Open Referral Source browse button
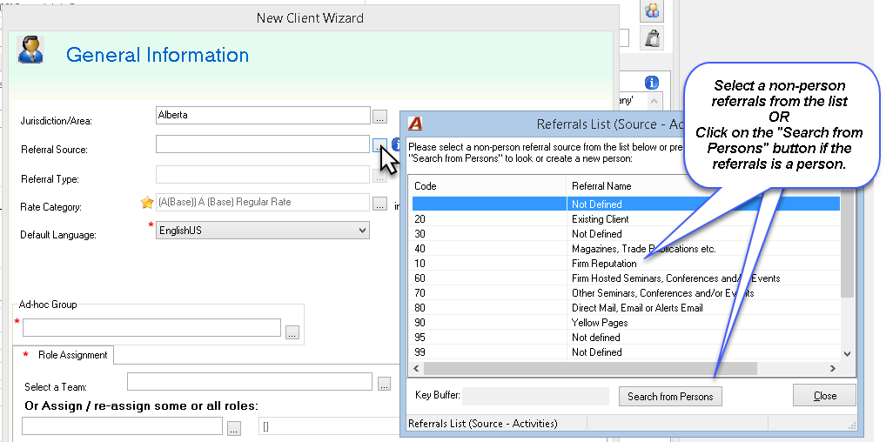Screen dimensions: 886x442 tap(379, 145)
